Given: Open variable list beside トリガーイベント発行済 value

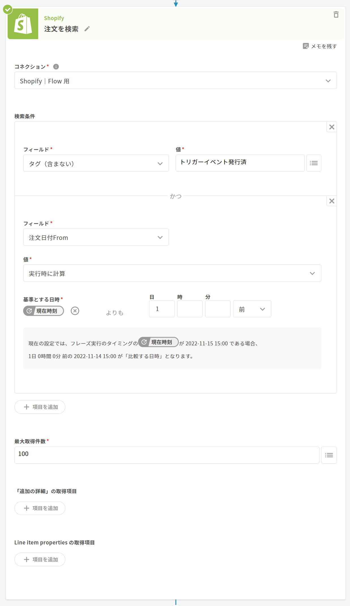Looking at the screenshot, I should (314, 163).
